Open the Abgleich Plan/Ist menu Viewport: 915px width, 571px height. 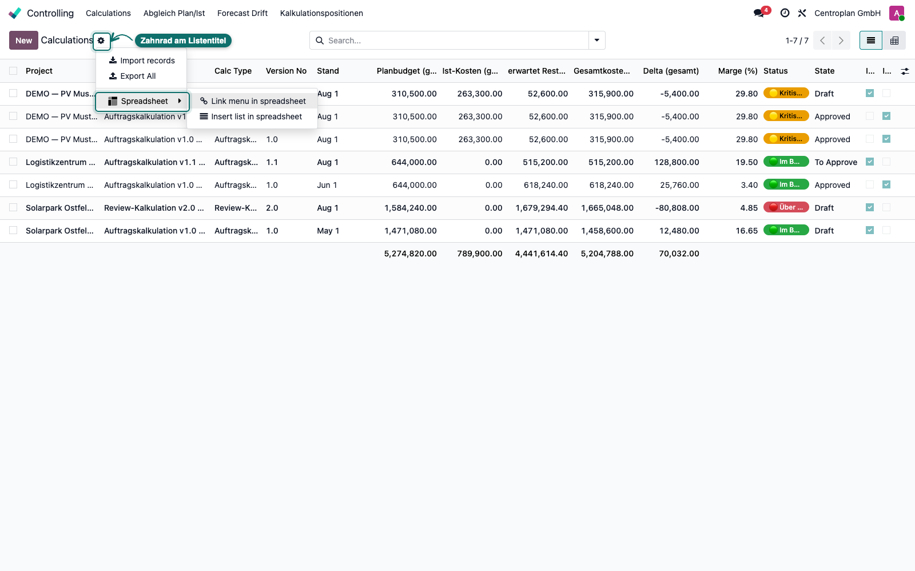174,13
